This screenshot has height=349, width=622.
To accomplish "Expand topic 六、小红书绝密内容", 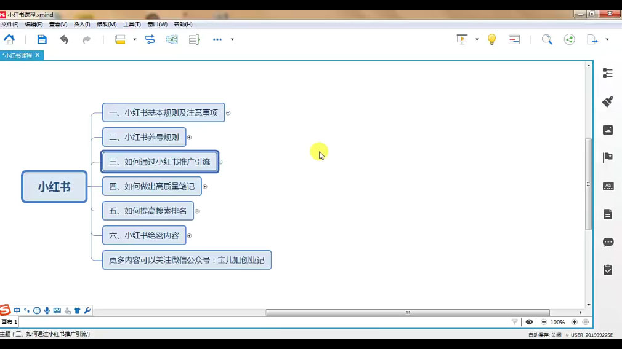I will 189,235.
